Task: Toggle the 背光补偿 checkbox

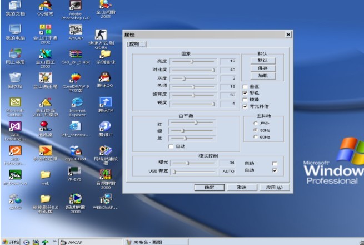Action: point(245,106)
